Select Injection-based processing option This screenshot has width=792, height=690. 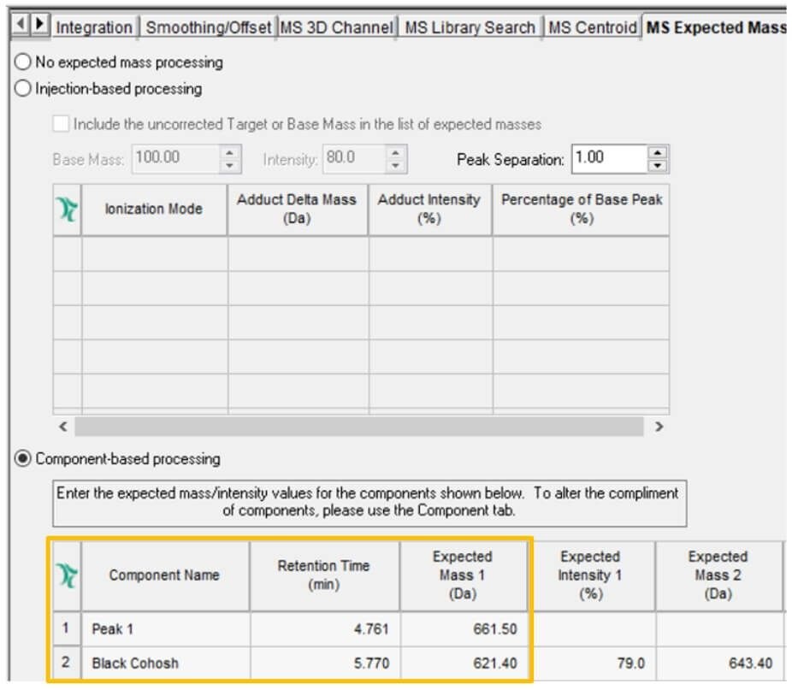[23, 88]
